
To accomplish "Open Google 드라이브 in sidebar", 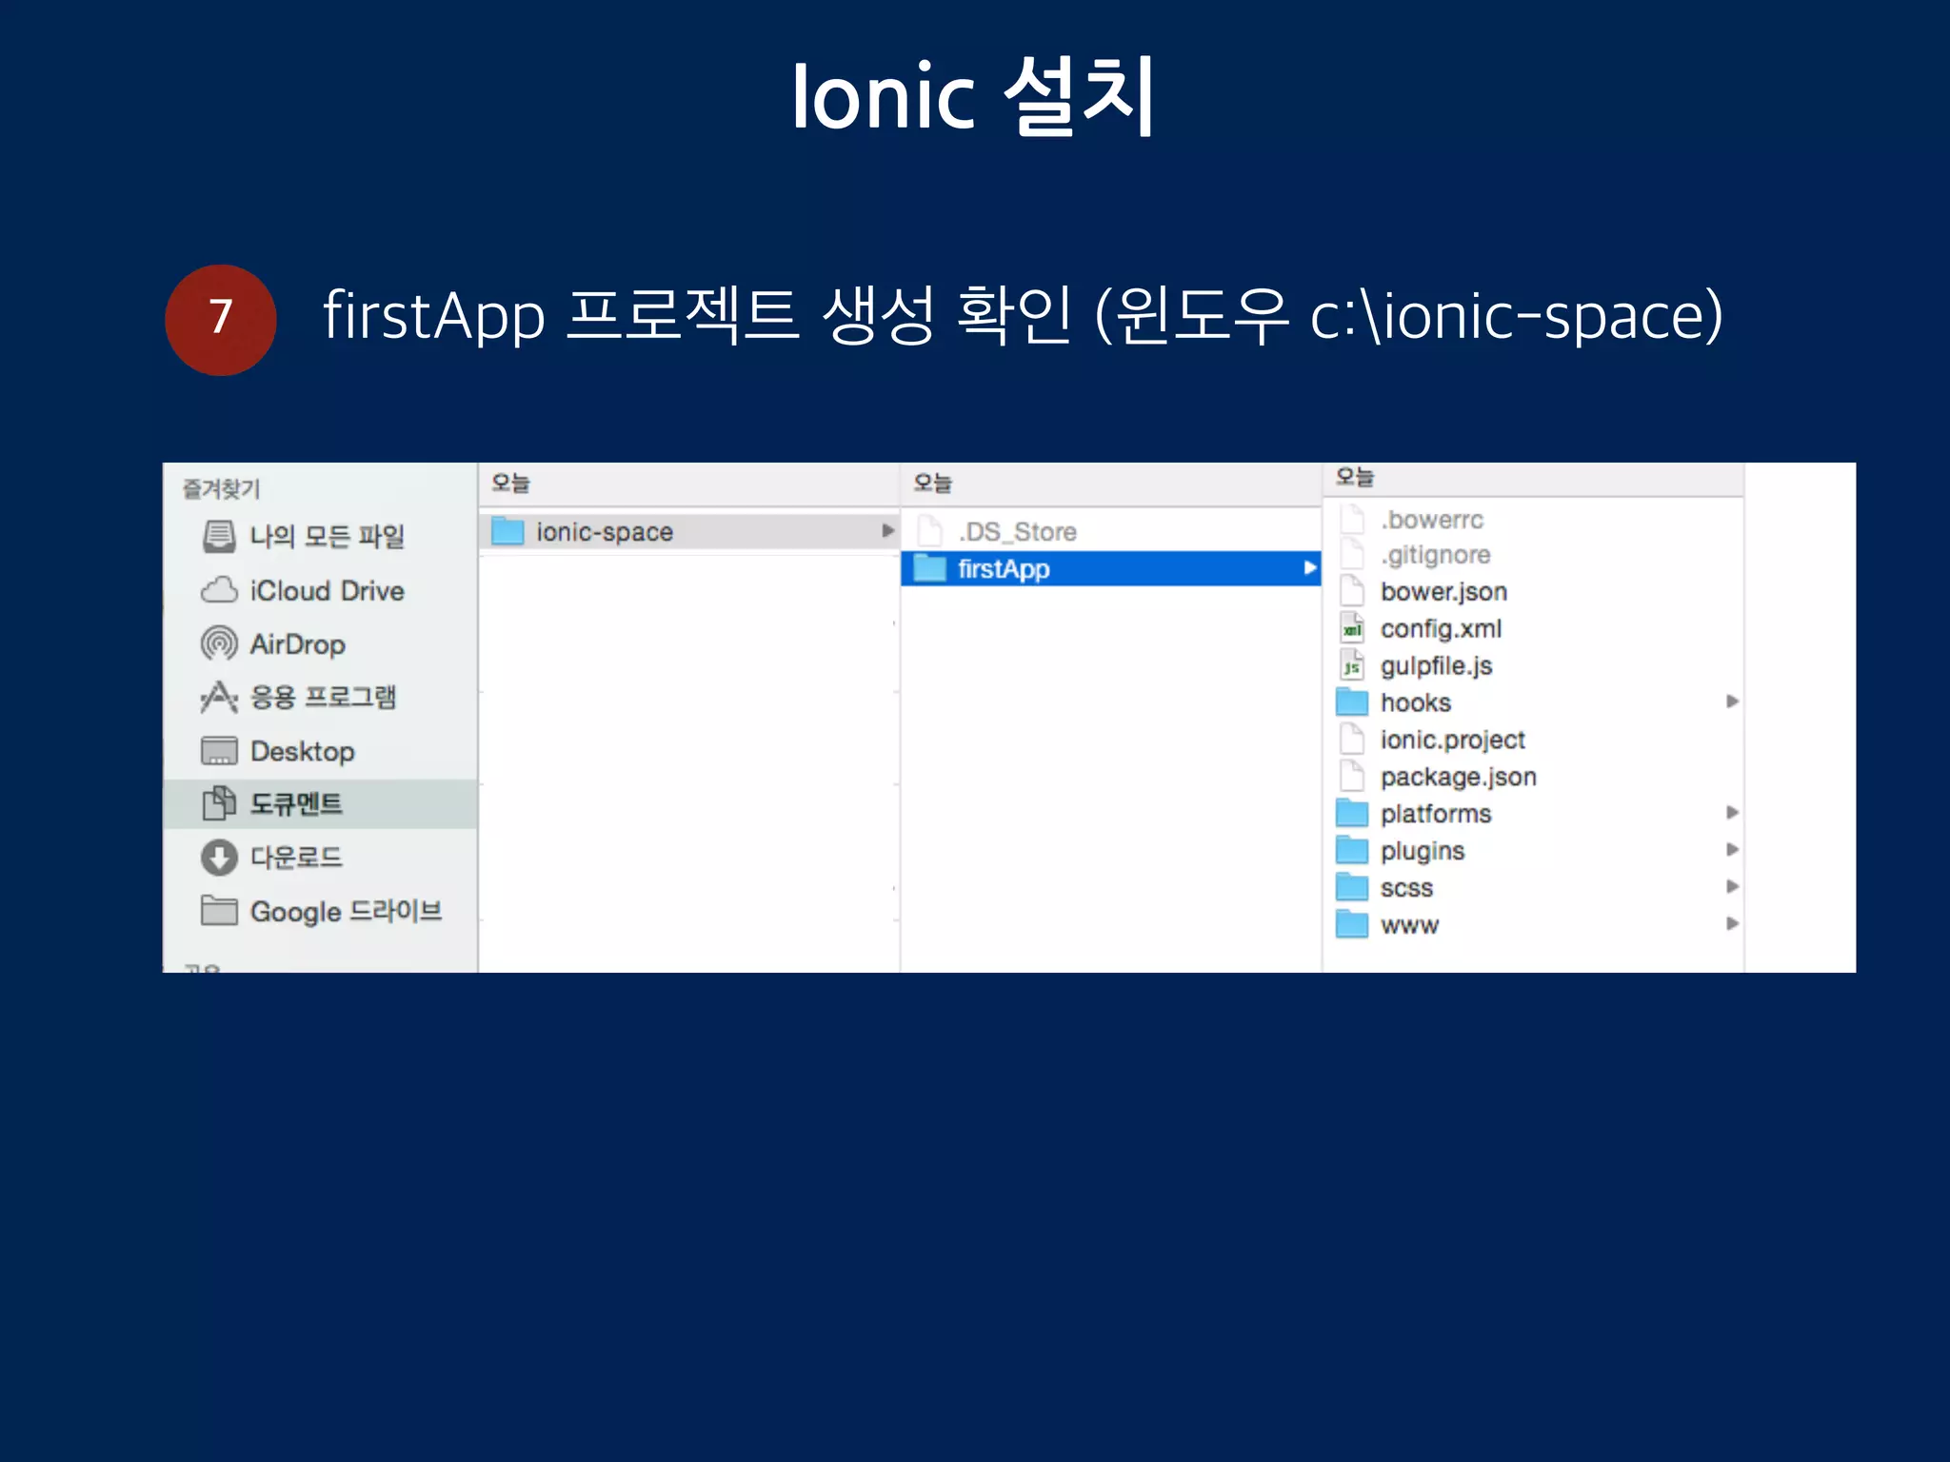I will (345, 912).
